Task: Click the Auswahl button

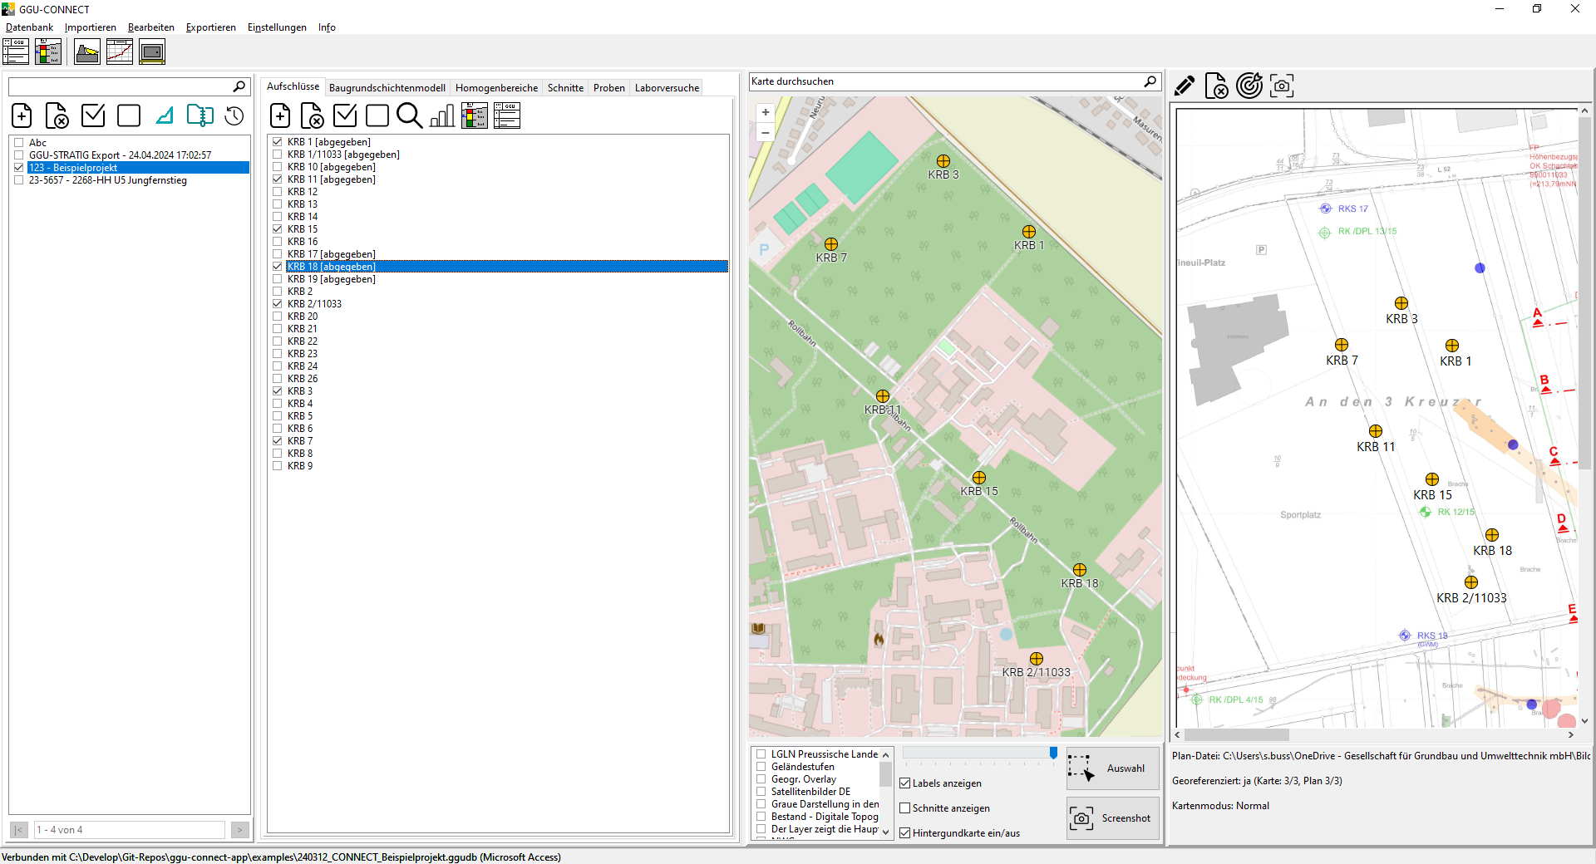Action: pyautogui.click(x=1112, y=768)
